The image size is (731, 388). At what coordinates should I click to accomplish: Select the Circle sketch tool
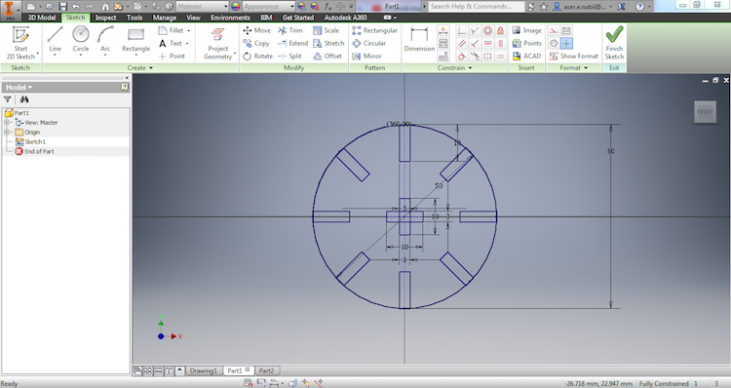[81, 40]
